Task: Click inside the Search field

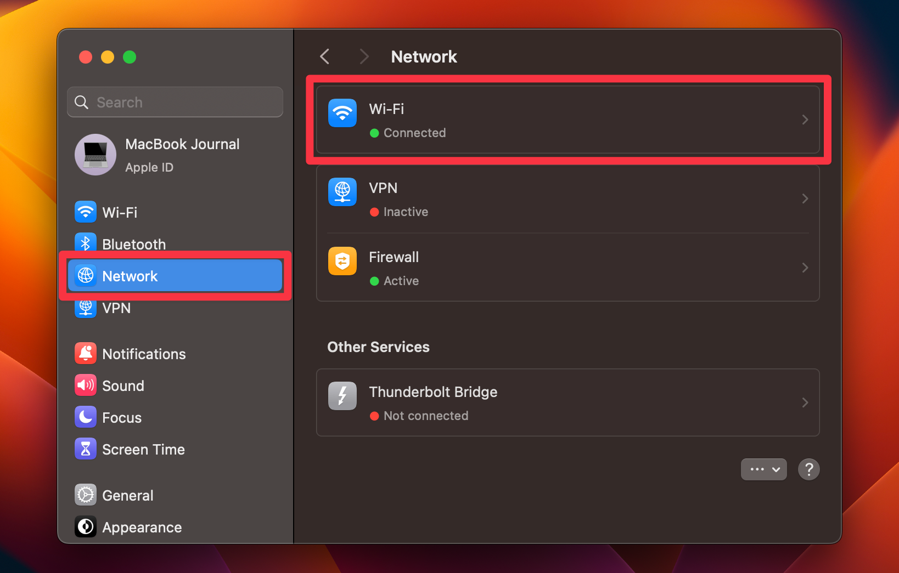Action: (175, 102)
